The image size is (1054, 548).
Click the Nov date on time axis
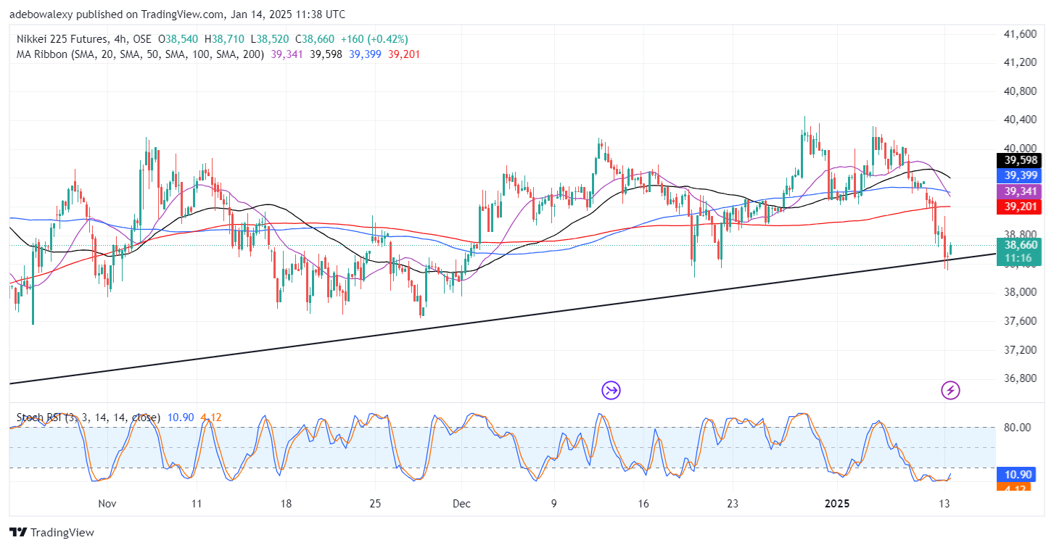coord(107,503)
